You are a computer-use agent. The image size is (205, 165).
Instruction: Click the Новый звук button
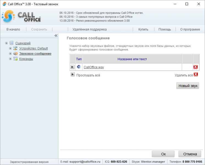[x=188, y=86]
